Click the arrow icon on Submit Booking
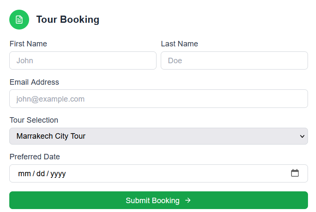This screenshot has width=316, height=212. click(x=188, y=200)
